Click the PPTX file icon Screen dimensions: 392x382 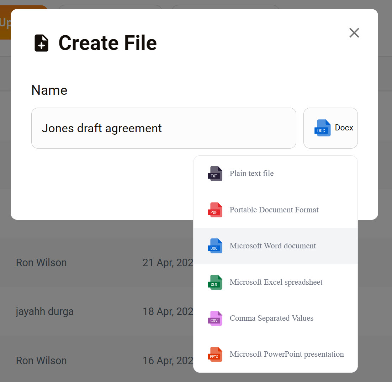pos(215,354)
